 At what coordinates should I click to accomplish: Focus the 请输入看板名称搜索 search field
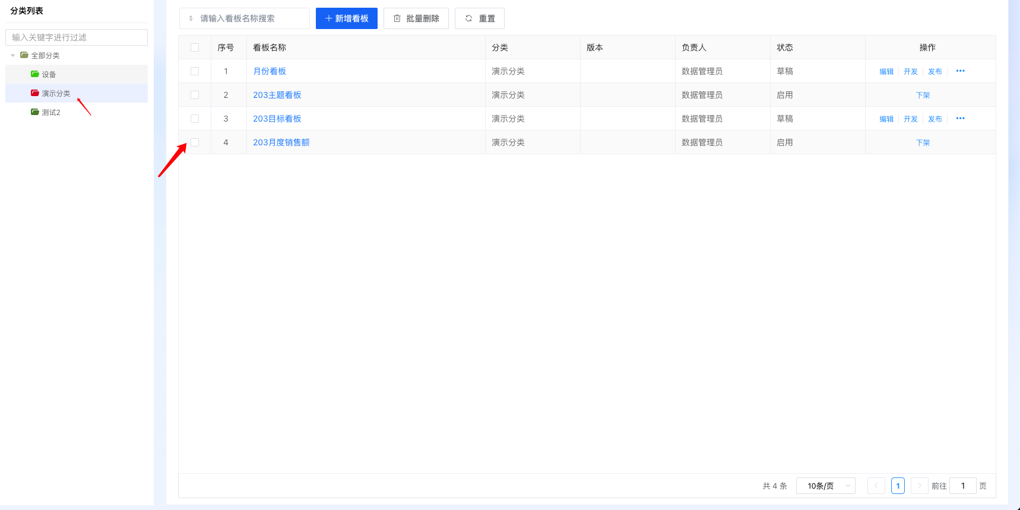coord(249,18)
